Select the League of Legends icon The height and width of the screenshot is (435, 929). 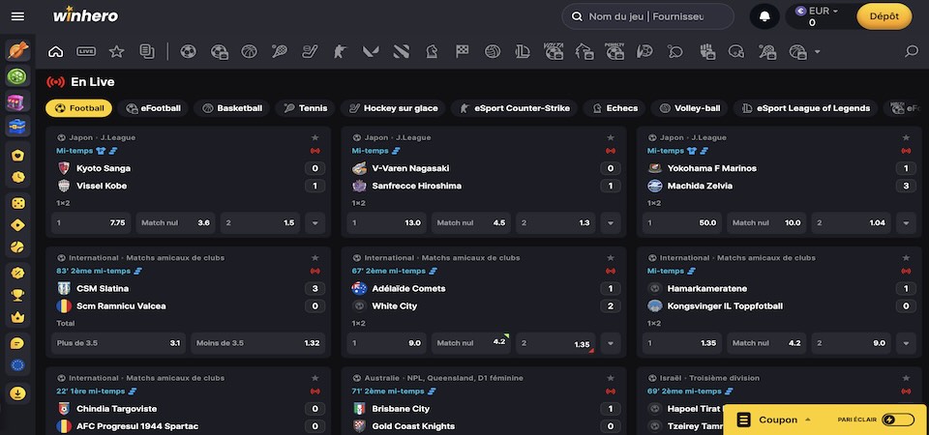pos(523,51)
